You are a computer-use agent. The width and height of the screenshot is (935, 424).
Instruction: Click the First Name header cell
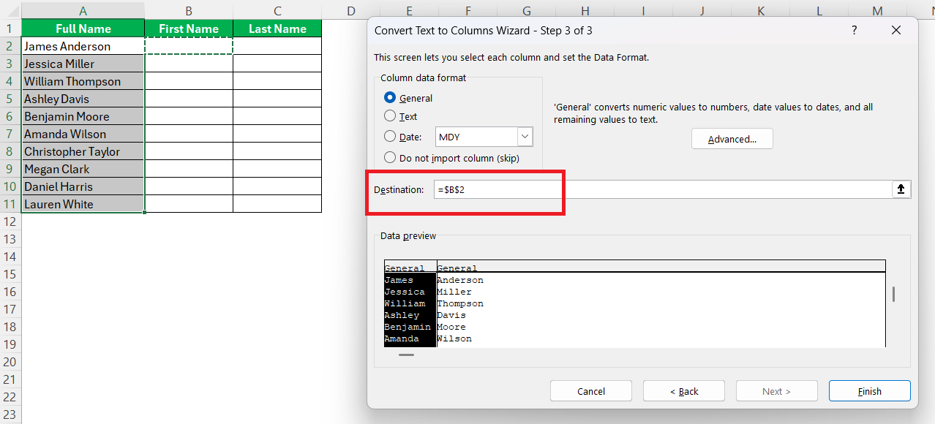[189, 29]
